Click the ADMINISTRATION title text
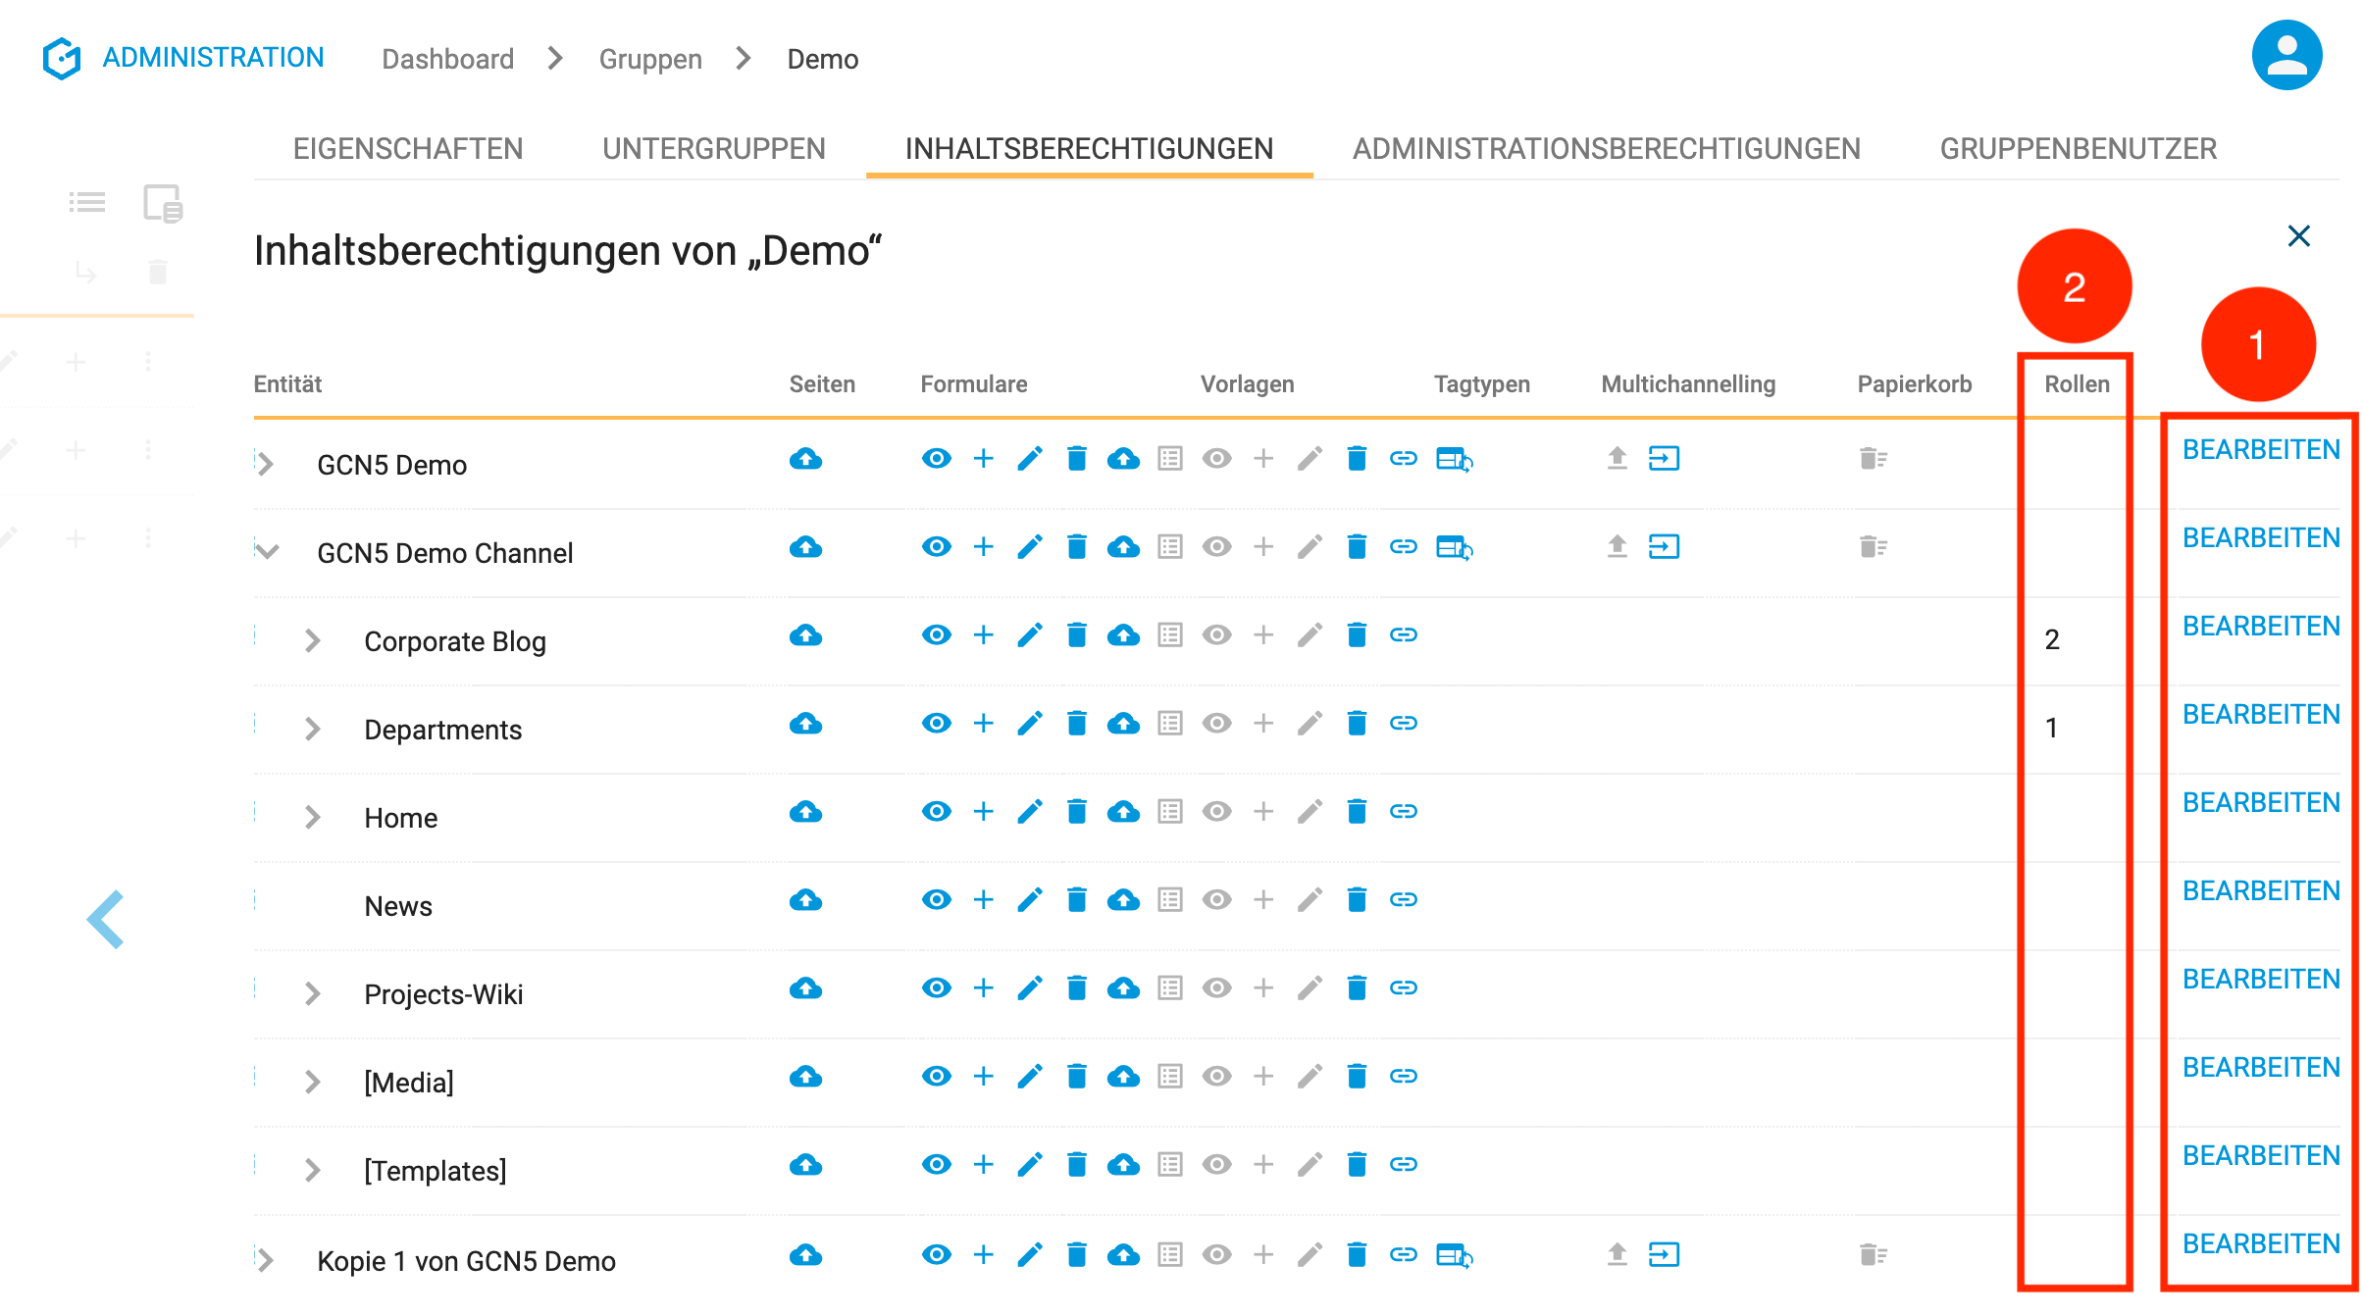The image size is (2362, 1315). point(213,58)
